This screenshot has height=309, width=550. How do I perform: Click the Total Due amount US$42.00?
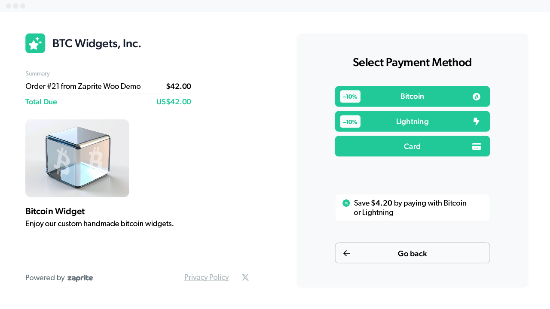click(x=174, y=102)
